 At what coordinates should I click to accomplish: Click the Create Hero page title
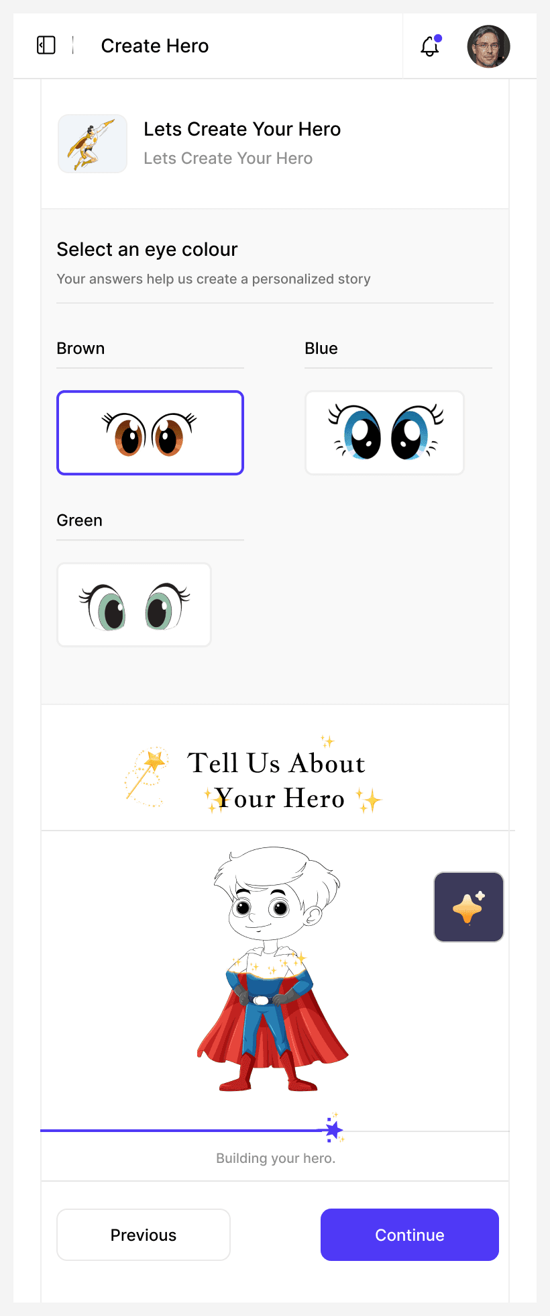[x=155, y=46]
